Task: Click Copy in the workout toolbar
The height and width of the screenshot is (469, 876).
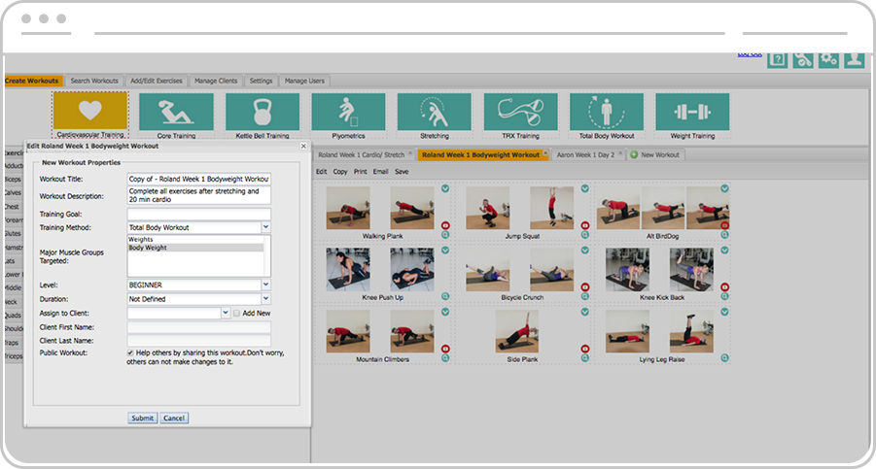Action: pos(340,172)
